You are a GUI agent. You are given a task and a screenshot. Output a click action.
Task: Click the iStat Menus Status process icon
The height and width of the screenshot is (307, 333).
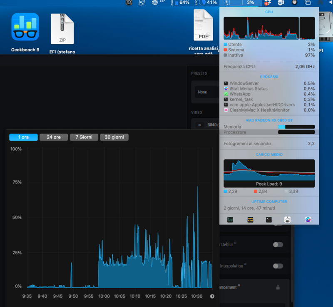(x=226, y=89)
